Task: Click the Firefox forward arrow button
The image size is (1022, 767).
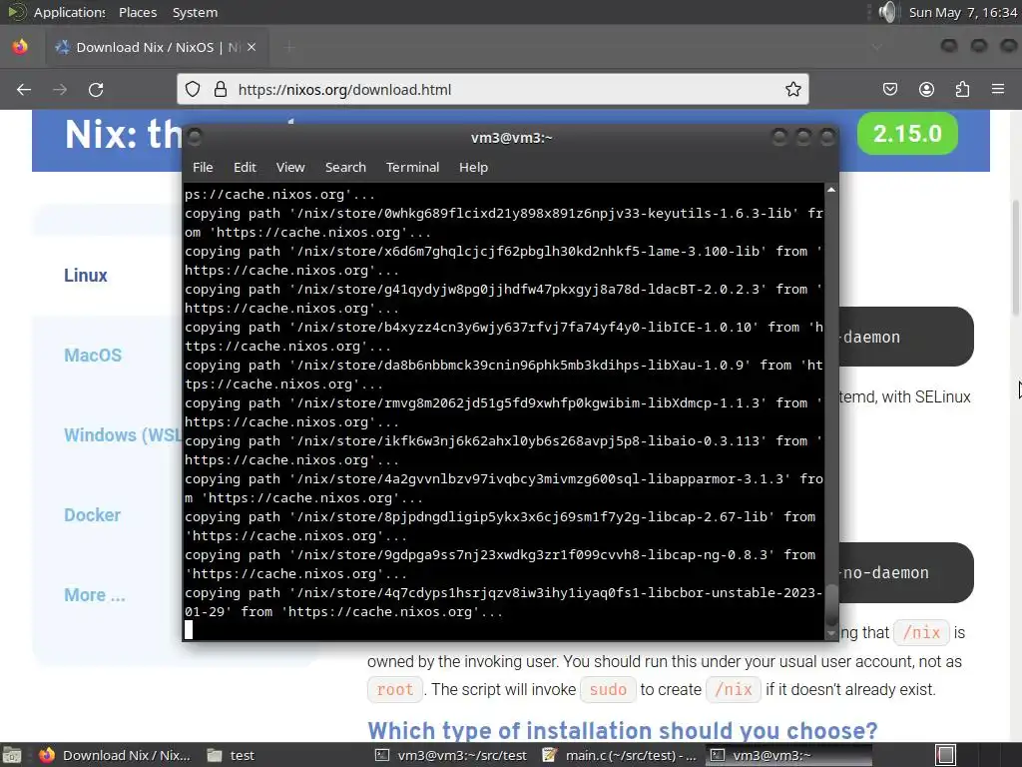Action: [x=60, y=89]
